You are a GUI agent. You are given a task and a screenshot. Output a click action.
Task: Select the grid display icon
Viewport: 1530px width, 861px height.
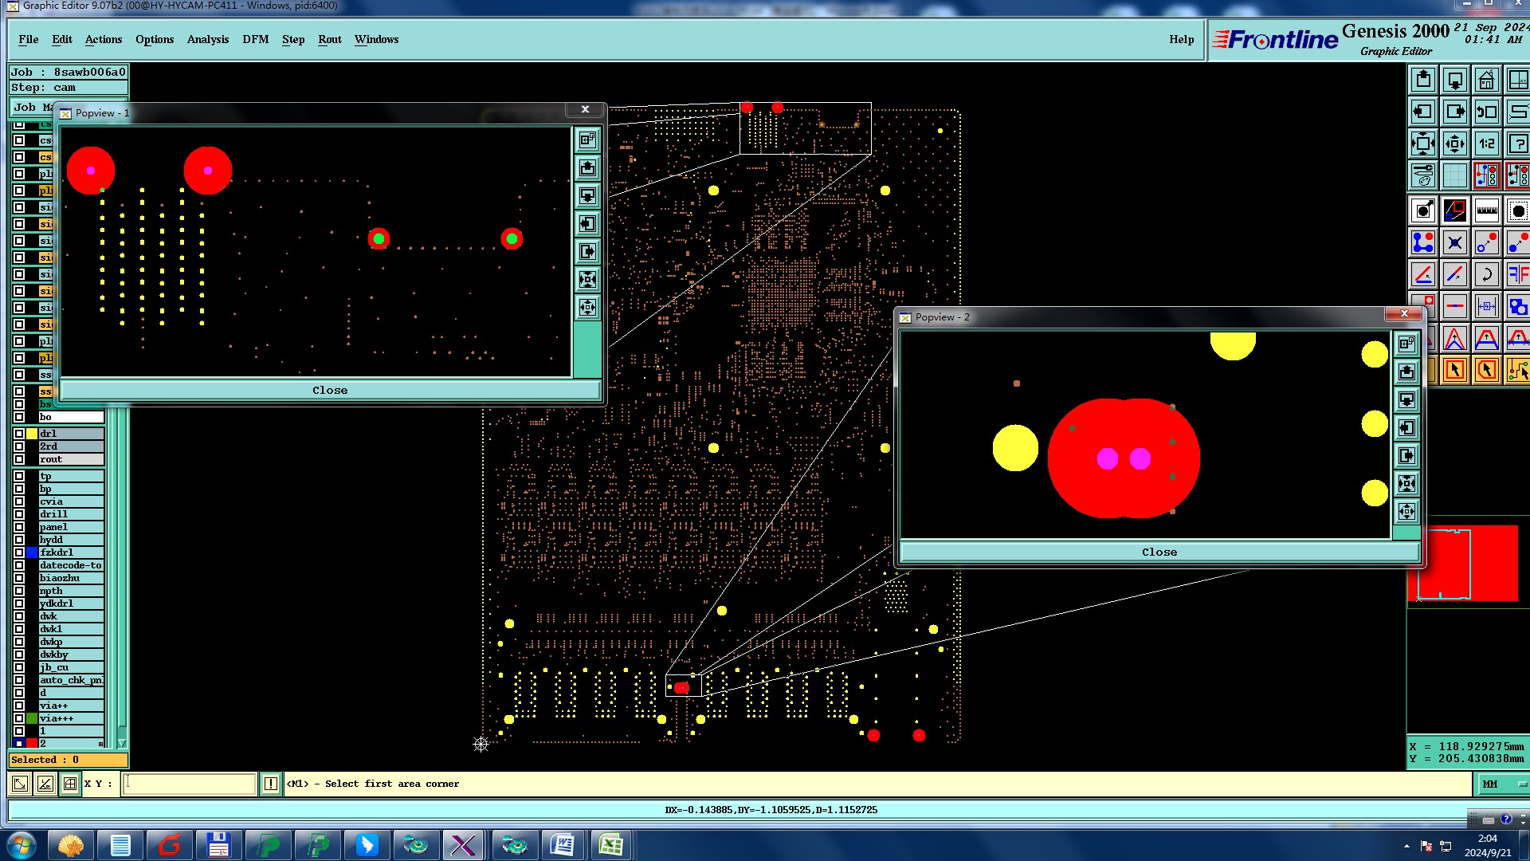pos(1454,175)
